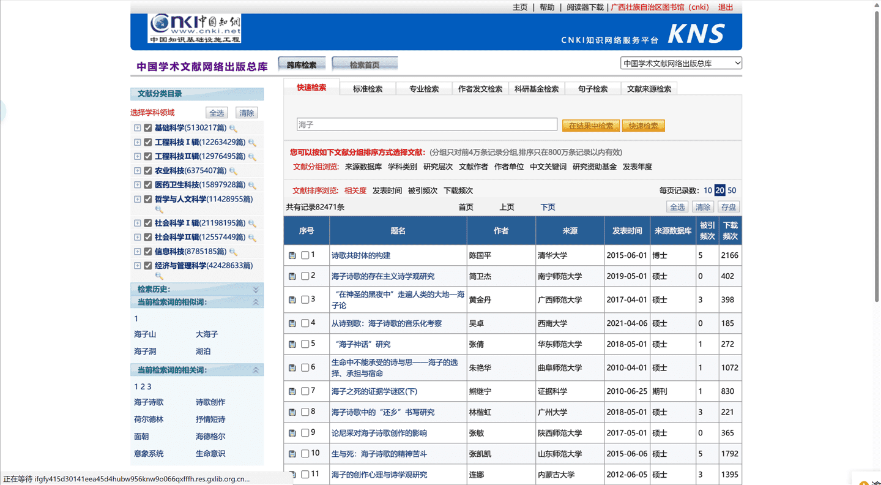Click the CNKI 中国知网 logo
881x485 pixels.
195,28
